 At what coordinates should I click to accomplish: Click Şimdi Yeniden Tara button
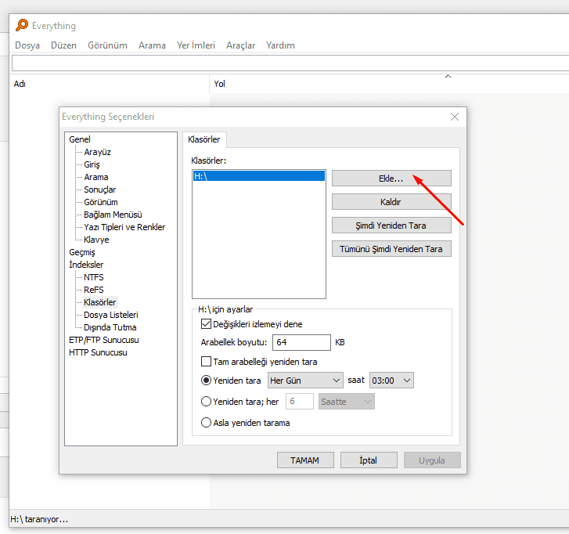click(391, 226)
